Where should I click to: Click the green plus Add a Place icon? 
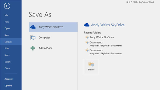(x=33, y=48)
